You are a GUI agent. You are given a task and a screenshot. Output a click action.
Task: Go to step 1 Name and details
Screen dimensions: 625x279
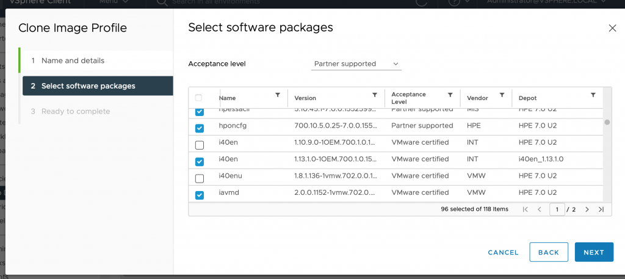pyautogui.click(x=73, y=60)
